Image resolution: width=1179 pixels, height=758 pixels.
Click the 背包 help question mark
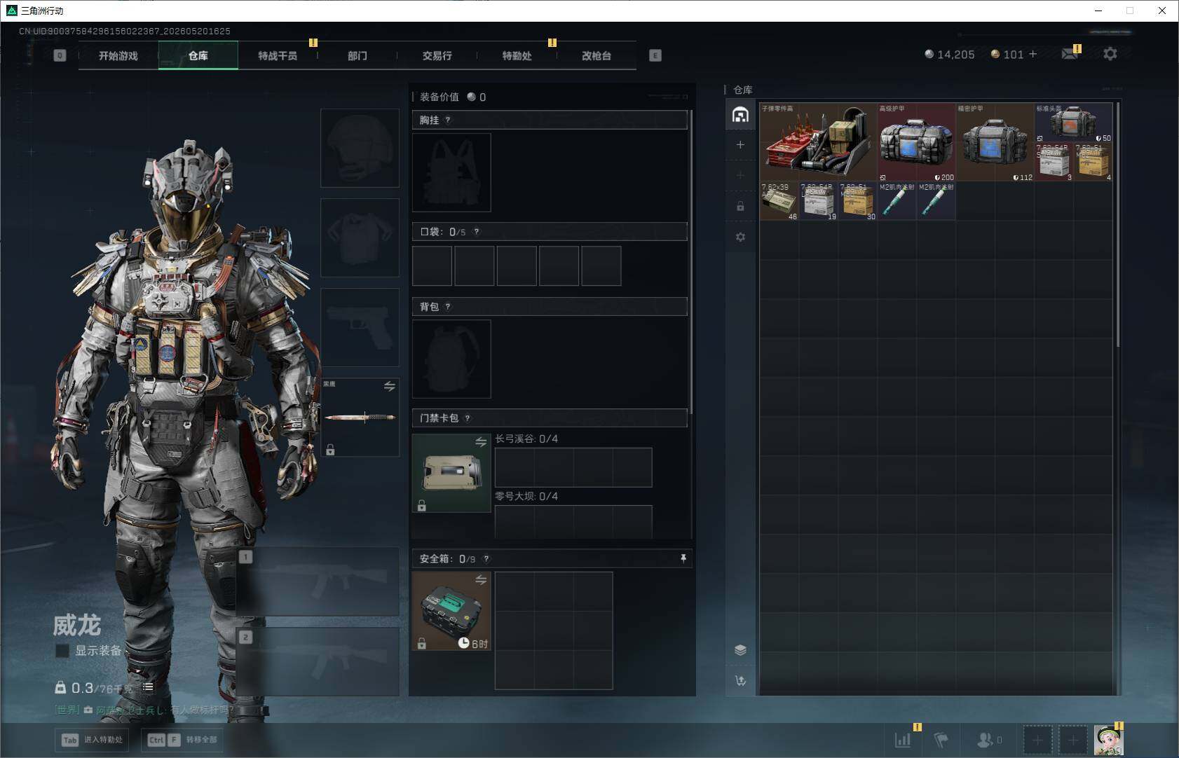click(448, 307)
